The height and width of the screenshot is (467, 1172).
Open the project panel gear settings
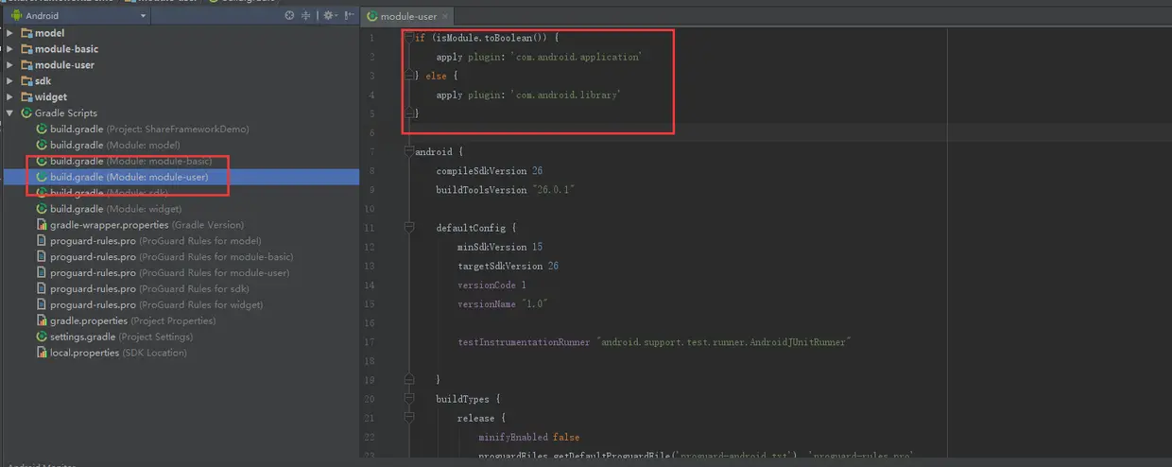tap(328, 16)
